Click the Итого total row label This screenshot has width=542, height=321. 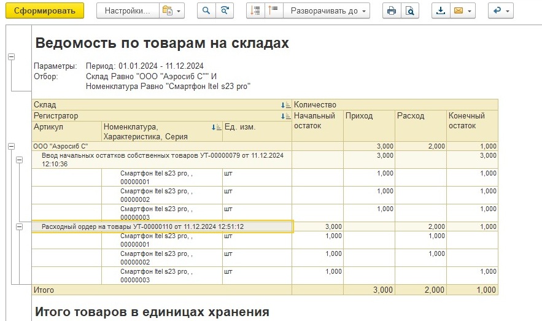coord(44,290)
